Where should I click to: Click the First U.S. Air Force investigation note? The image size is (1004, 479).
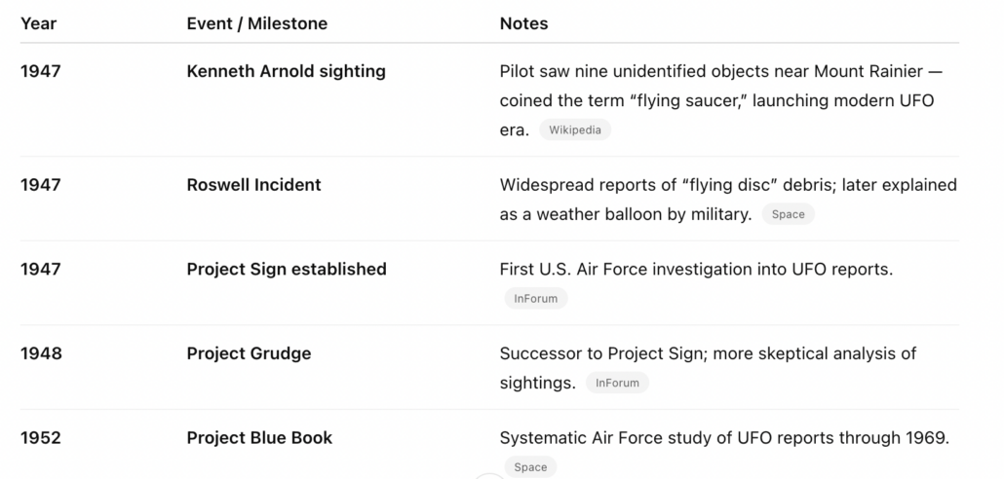[695, 269]
